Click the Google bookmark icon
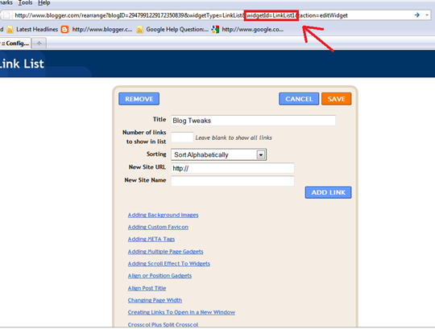This screenshot has width=435, height=329. pos(215,29)
